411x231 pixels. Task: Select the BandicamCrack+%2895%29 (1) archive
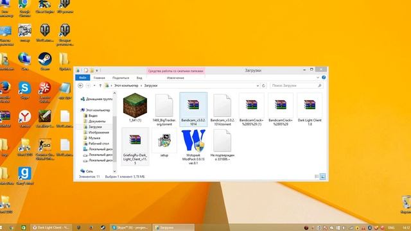[251, 110]
